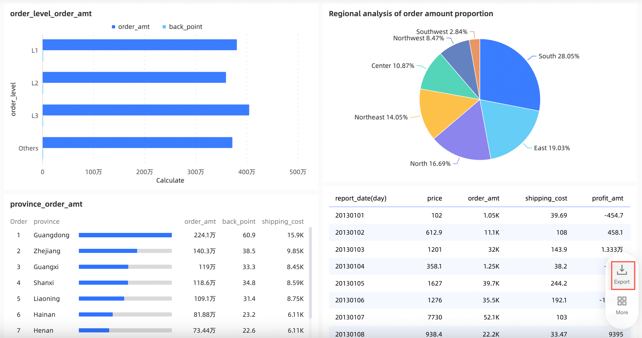Click Guangxi province name

[46, 267]
